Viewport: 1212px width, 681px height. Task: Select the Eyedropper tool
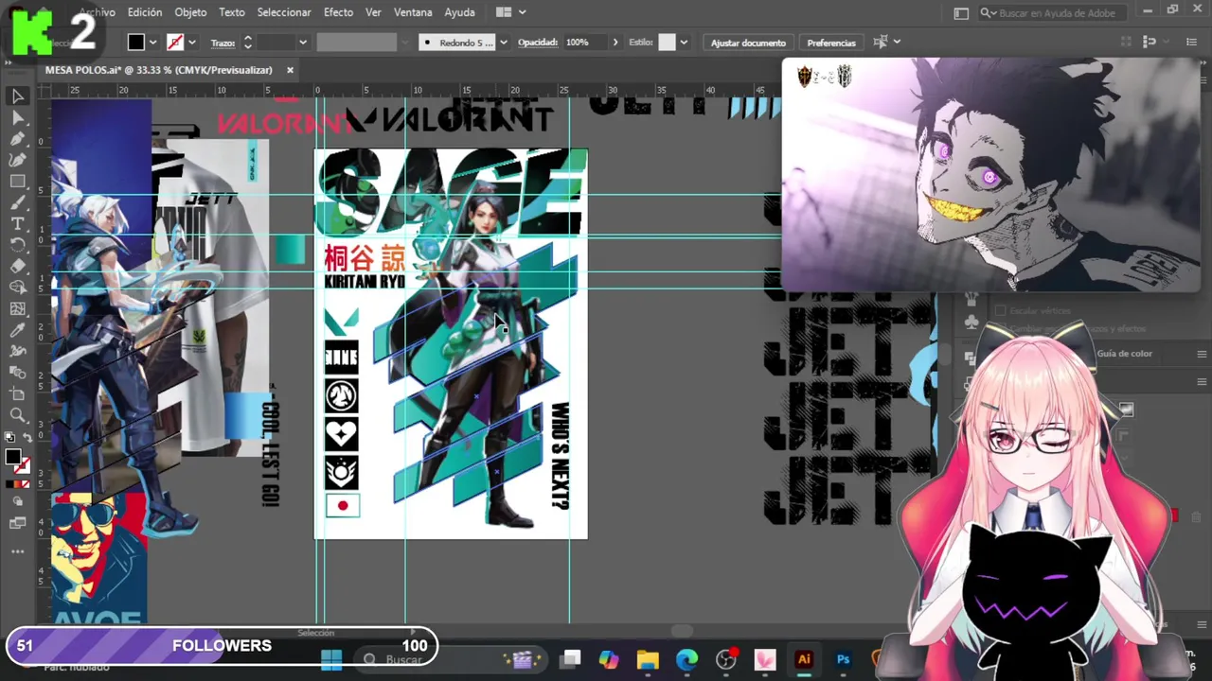coord(17,330)
